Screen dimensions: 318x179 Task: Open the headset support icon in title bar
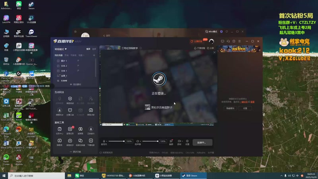pos(228,41)
